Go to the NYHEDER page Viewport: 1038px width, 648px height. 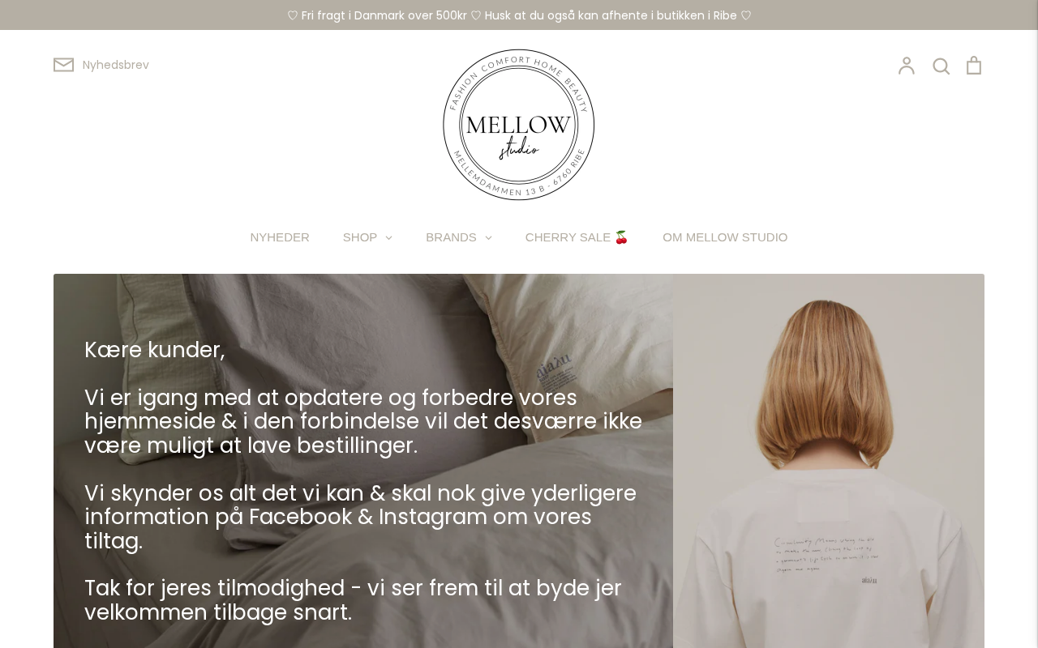point(280,237)
